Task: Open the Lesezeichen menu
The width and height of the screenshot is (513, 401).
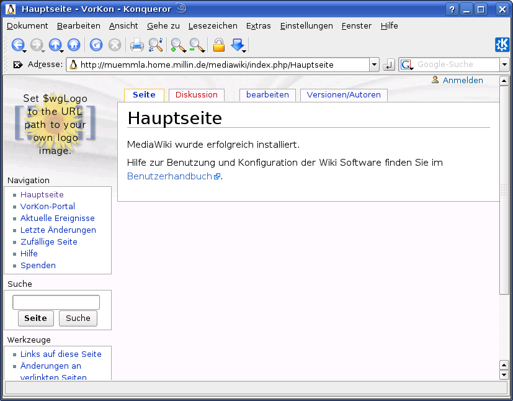Action: 213,26
